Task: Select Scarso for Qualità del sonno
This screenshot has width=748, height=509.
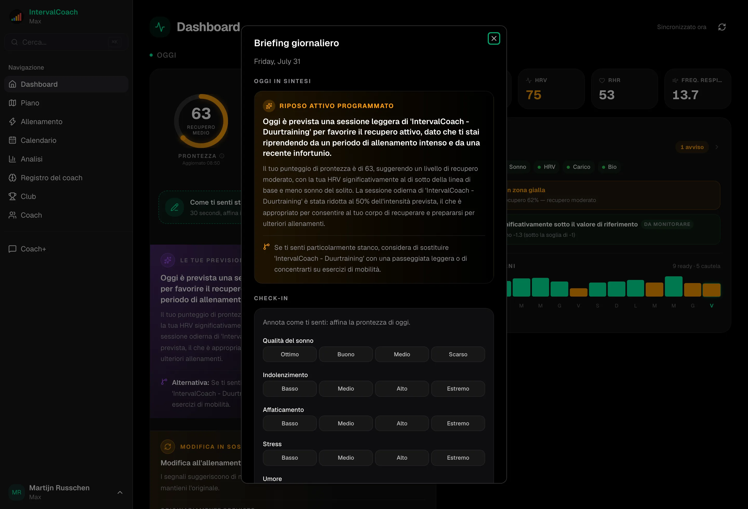Action: [458, 354]
